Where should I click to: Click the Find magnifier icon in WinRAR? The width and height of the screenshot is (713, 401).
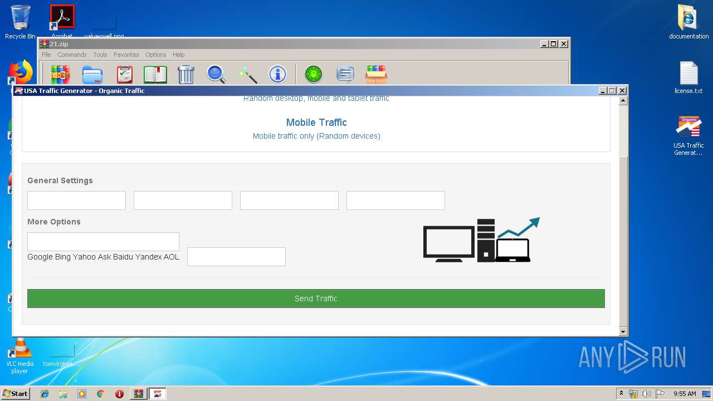pyautogui.click(x=216, y=74)
